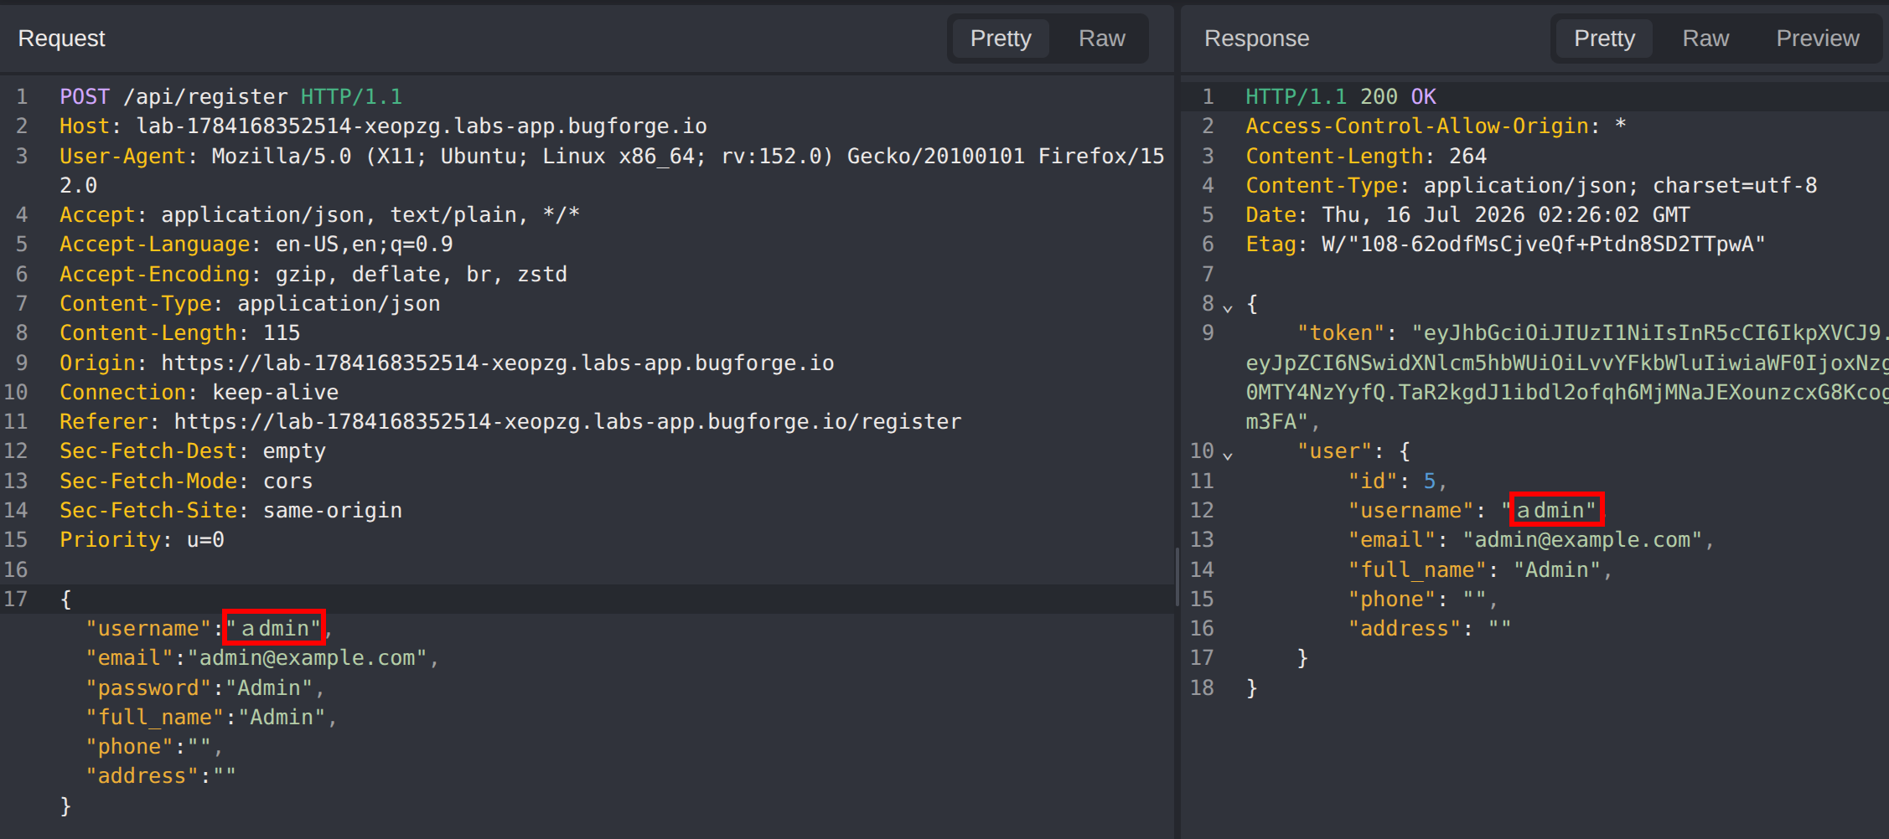Switch Request panel to Raw view
Image resolution: width=1889 pixels, height=839 pixels.
[1101, 39]
